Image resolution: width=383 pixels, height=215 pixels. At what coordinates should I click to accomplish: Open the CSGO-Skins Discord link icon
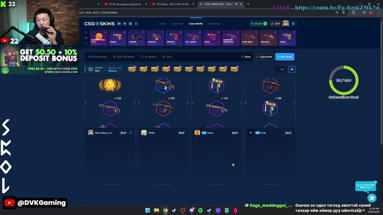click(x=119, y=24)
